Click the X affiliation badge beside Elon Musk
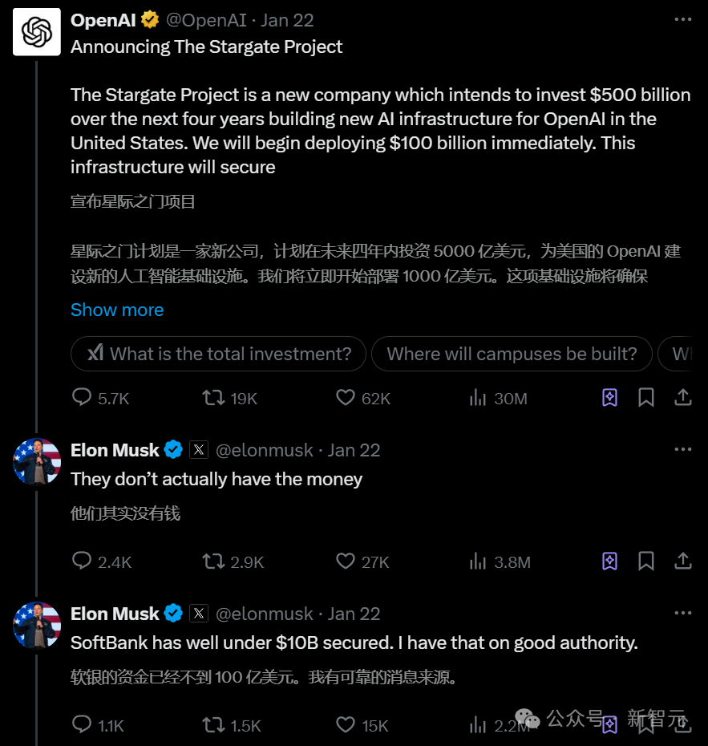Image resolution: width=708 pixels, height=746 pixels. coord(199,450)
